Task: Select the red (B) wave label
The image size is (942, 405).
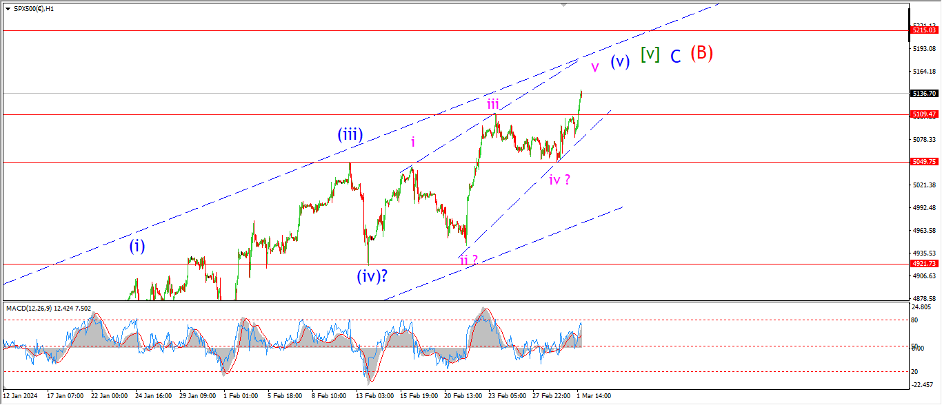Action: click(701, 53)
